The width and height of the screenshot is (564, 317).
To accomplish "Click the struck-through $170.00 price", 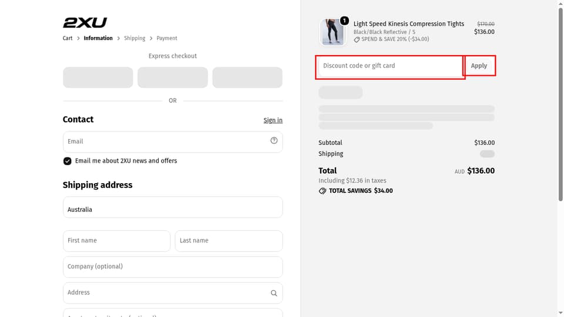I will pos(486,24).
